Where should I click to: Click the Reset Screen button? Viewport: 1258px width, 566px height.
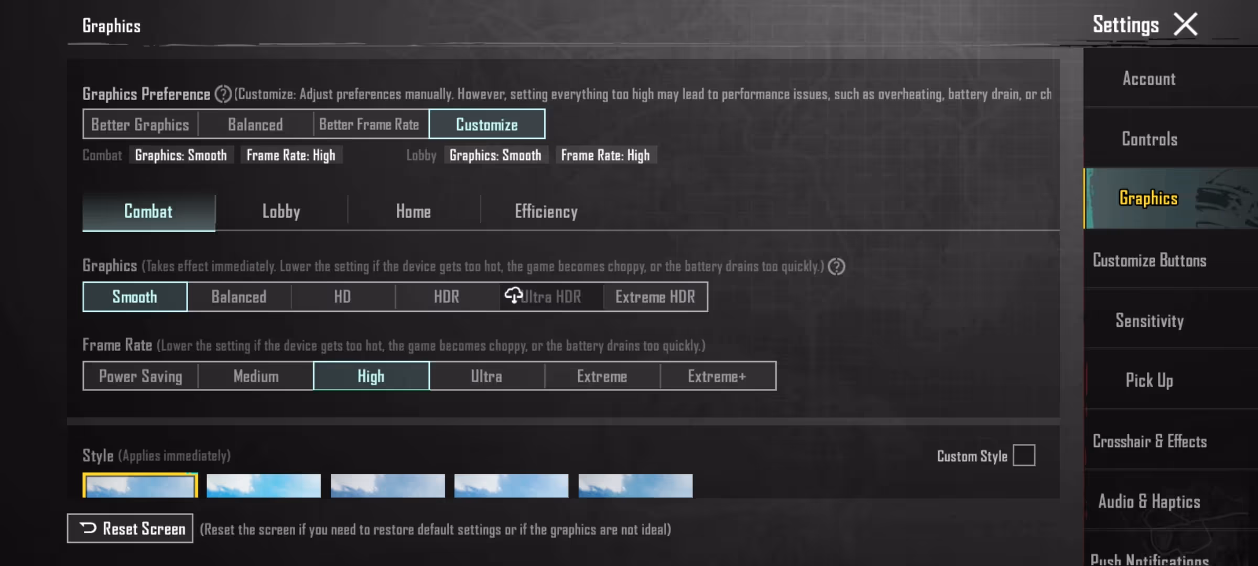[x=130, y=528]
